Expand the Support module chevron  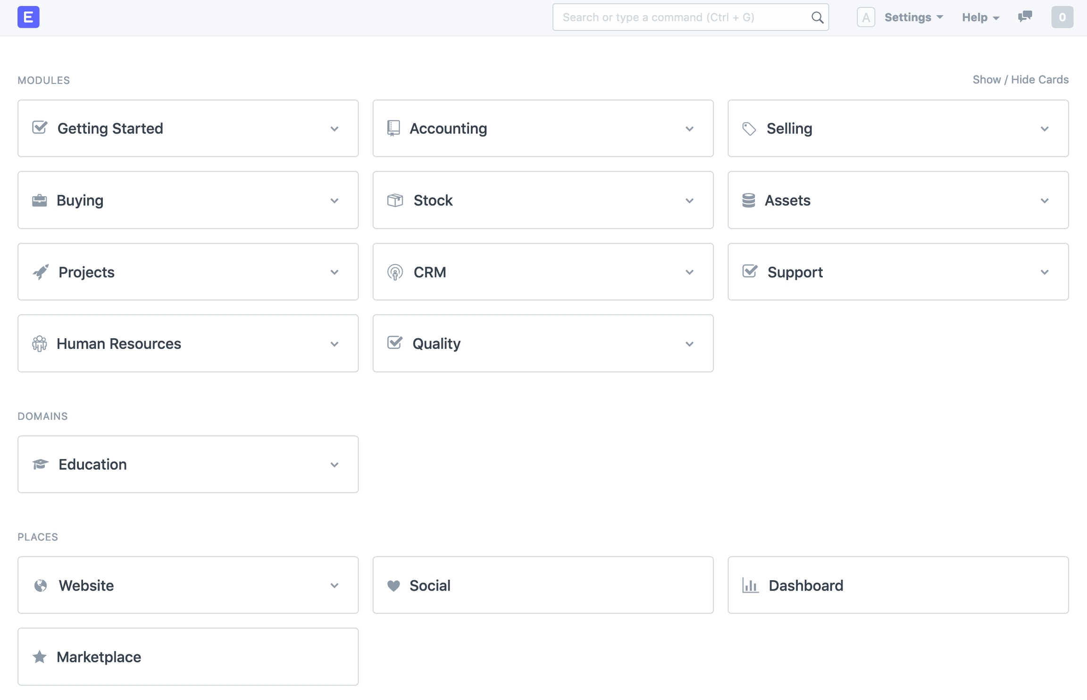click(x=1045, y=272)
